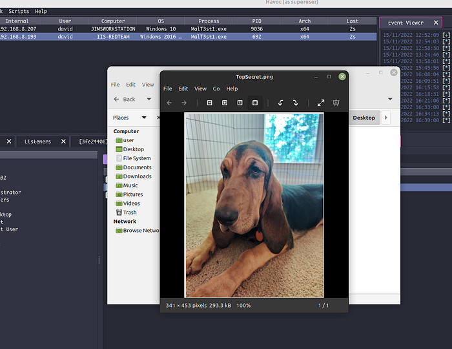452x349 pixels.
Task: Open File menu in image viewer
Action: pyautogui.click(x=167, y=89)
